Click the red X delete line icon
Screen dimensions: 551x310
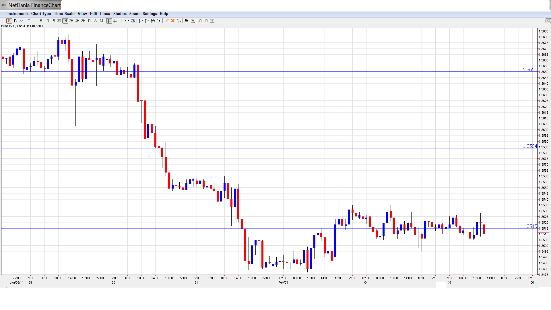point(173,21)
